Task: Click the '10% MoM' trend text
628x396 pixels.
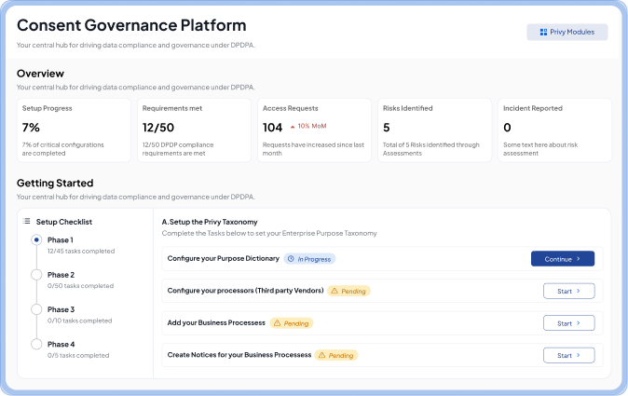Action: [x=312, y=126]
